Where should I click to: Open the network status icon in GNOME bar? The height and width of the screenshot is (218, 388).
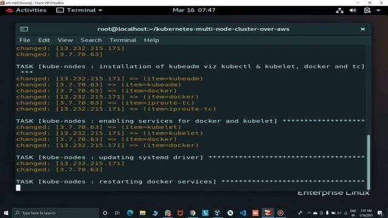coord(339,10)
